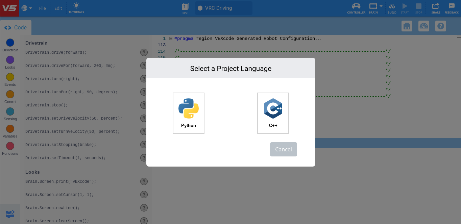Show help for Brain.Screen.print

[x=144, y=181]
